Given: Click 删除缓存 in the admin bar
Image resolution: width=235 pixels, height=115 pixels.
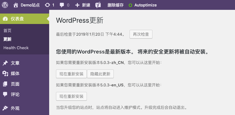Looking at the screenshot, I should pos(116,5).
